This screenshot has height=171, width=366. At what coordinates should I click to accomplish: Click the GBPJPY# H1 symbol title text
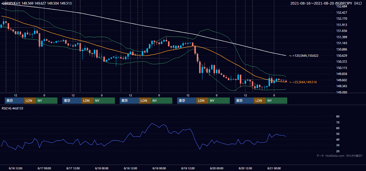click(11, 3)
